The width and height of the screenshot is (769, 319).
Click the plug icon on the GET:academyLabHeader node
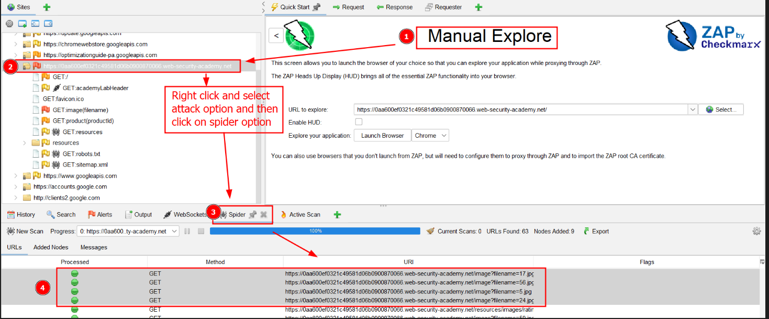click(56, 88)
